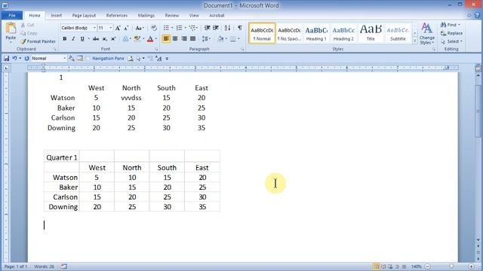Justify the paragraph text
Screen dimensions: 483x271
pyautogui.click(x=193, y=38)
